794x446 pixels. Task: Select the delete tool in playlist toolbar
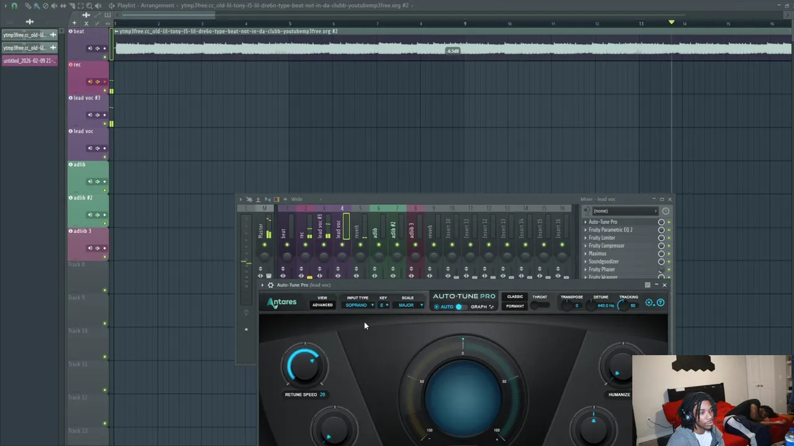(45, 6)
